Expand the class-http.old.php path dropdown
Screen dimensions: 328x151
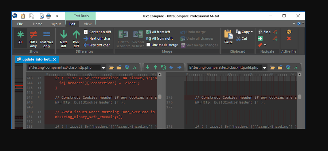click(264, 67)
